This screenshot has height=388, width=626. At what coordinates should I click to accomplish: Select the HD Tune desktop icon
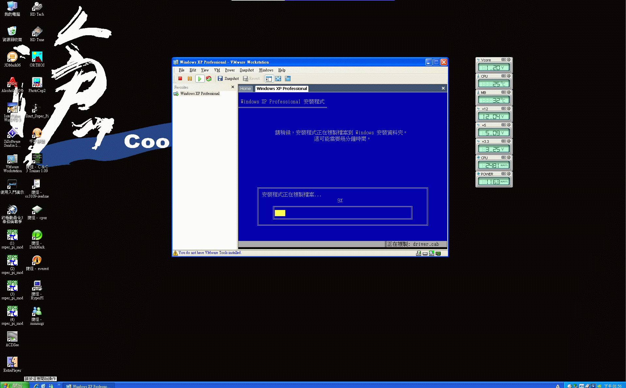point(37,34)
